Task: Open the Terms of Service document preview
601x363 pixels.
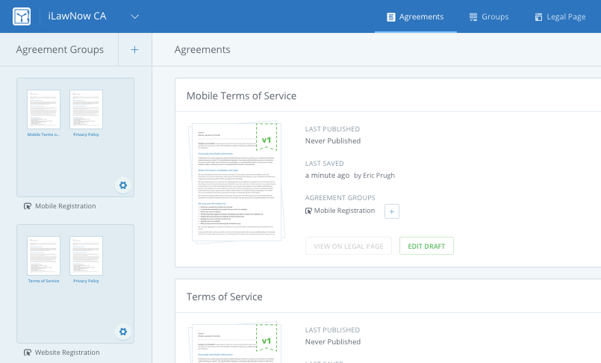Action: pyautogui.click(x=237, y=343)
